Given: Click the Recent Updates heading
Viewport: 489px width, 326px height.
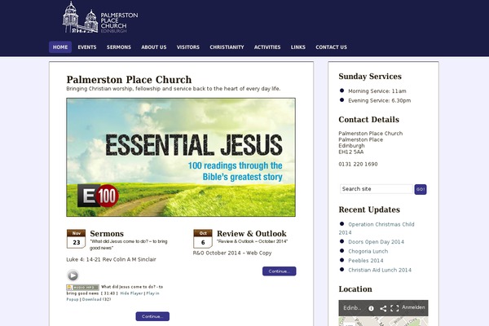Looking at the screenshot, I should (369, 209).
